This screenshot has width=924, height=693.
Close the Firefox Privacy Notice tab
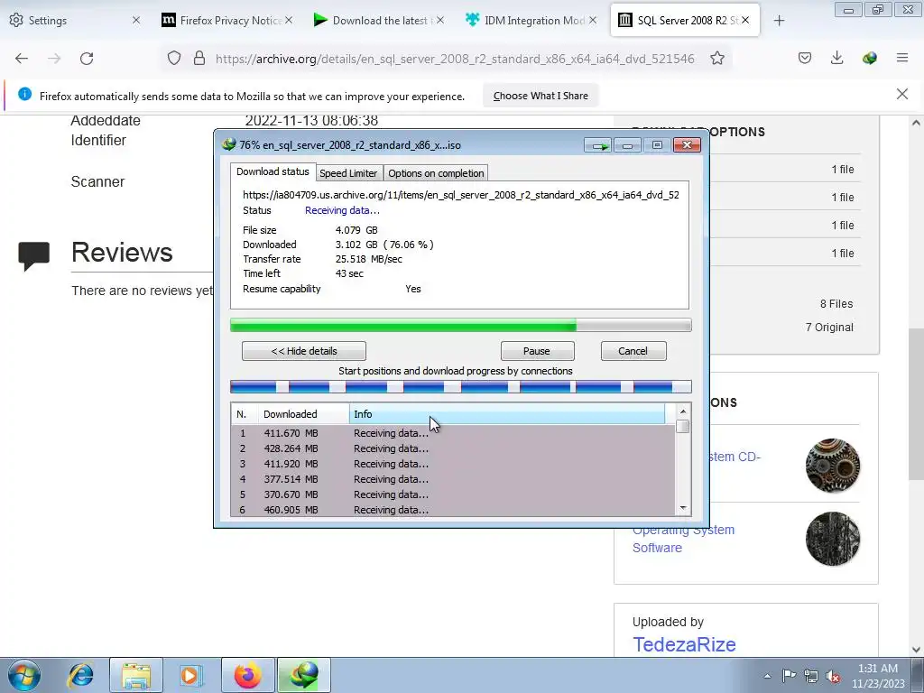289,20
